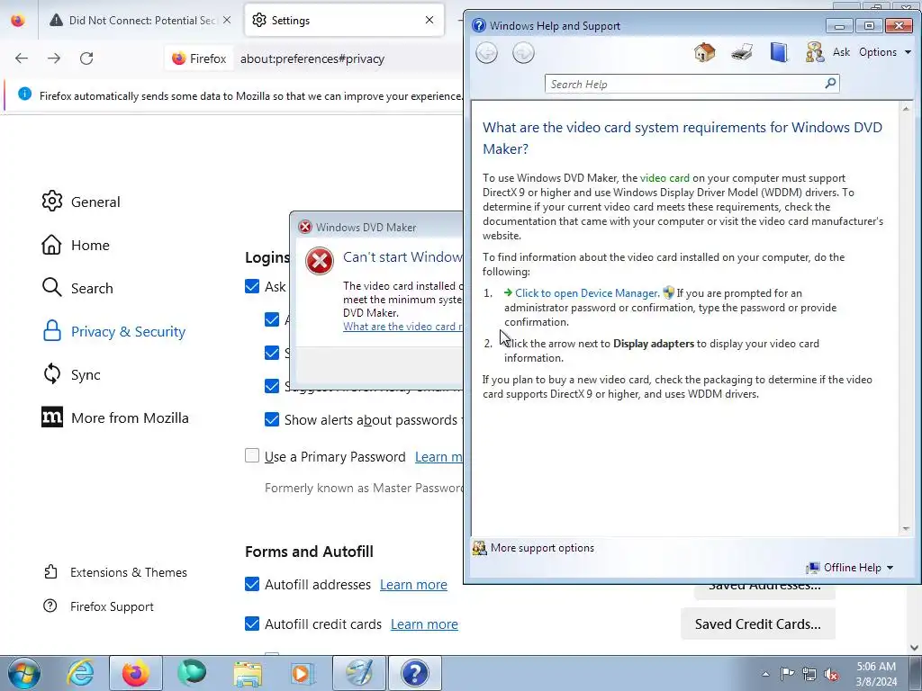922x691 pixels.
Task: Click the Firefox Support question icon
Action: [50, 606]
